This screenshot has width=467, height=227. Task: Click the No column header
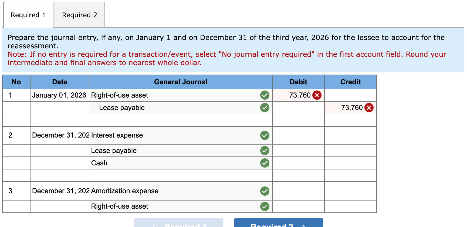[x=16, y=82]
